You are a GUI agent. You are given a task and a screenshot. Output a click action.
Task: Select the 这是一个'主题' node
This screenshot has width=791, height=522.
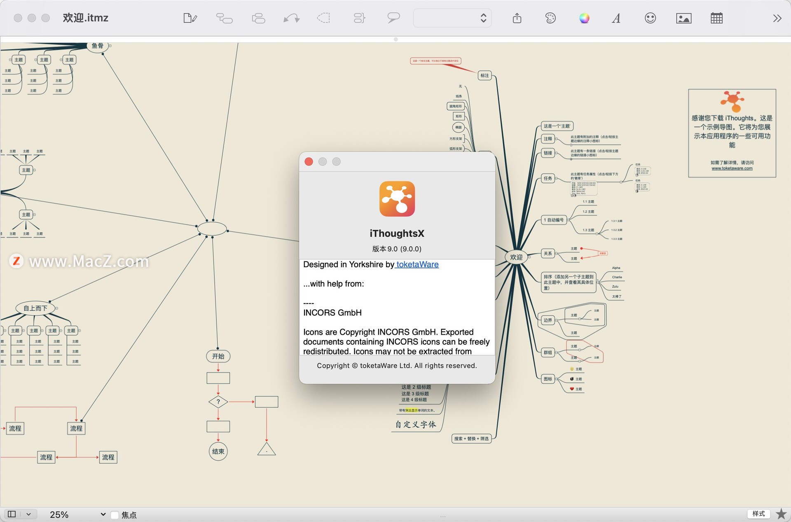pyautogui.click(x=557, y=126)
